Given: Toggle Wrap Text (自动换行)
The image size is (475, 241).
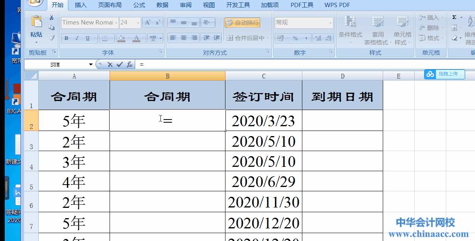Looking at the screenshot, I should pos(242,23).
